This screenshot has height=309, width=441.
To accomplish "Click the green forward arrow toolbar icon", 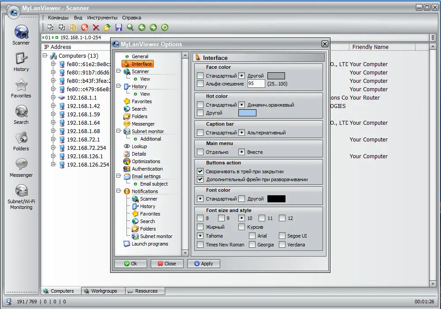I will click(153, 27).
